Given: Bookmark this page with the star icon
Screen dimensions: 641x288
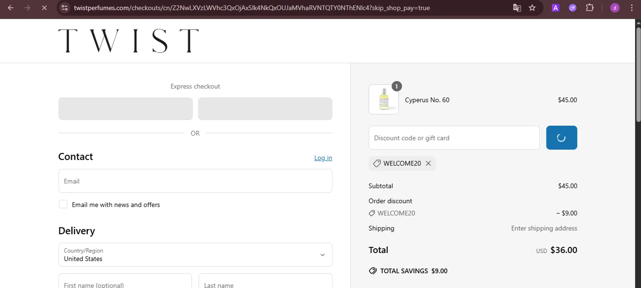Looking at the screenshot, I should tap(532, 8).
